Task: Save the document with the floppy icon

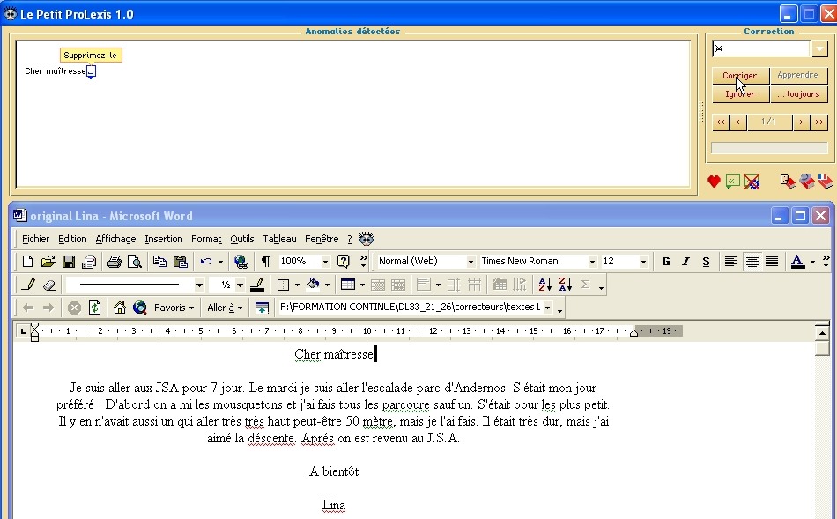Action: tap(69, 261)
